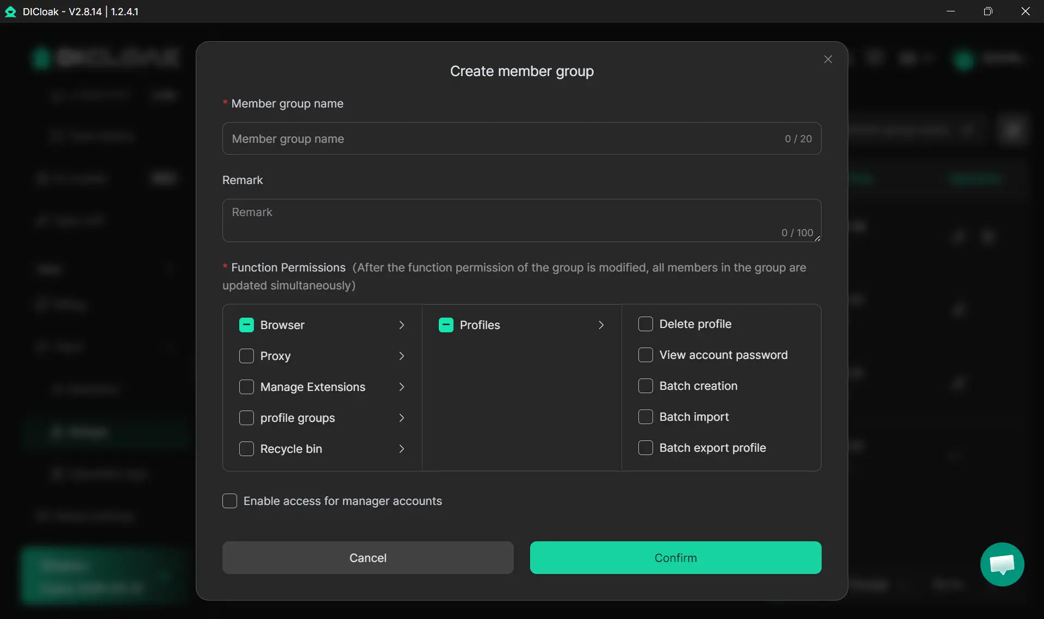1044x619 pixels.
Task: Select Profiles item in permission list
Action: point(480,325)
